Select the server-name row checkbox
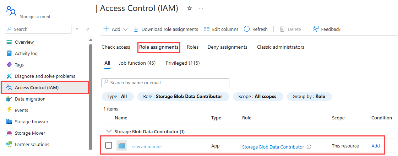This screenshot has width=398, height=156. click(x=109, y=145)
